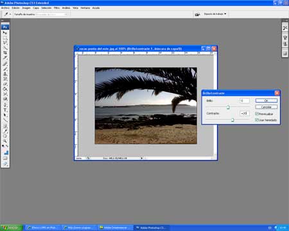Select the Blur tool

tap(5, 94)
